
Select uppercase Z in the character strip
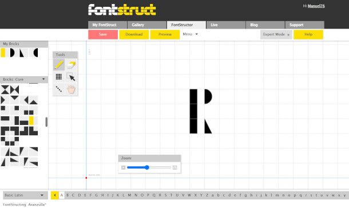point(207,195)
